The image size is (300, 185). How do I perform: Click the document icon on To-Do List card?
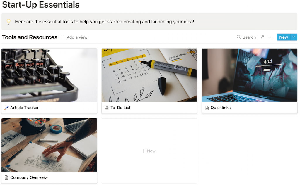107,108
